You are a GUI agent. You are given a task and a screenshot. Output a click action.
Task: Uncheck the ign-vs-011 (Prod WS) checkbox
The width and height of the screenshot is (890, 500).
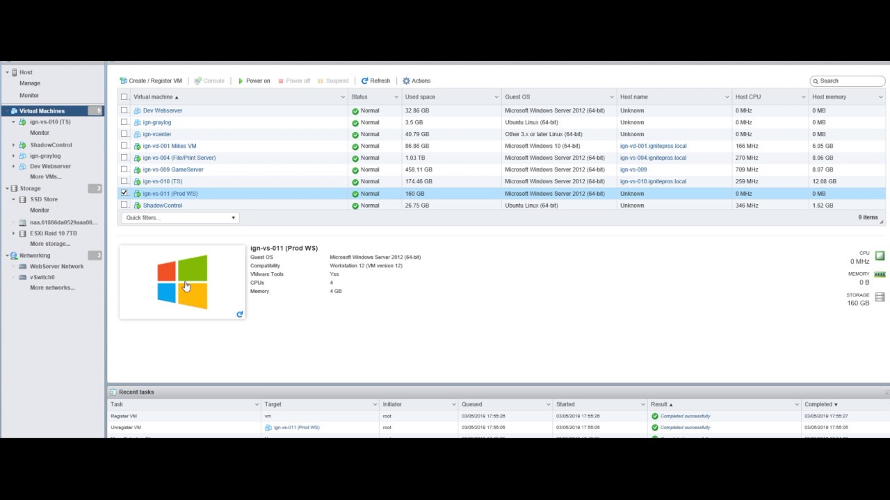tap(124, 193)
